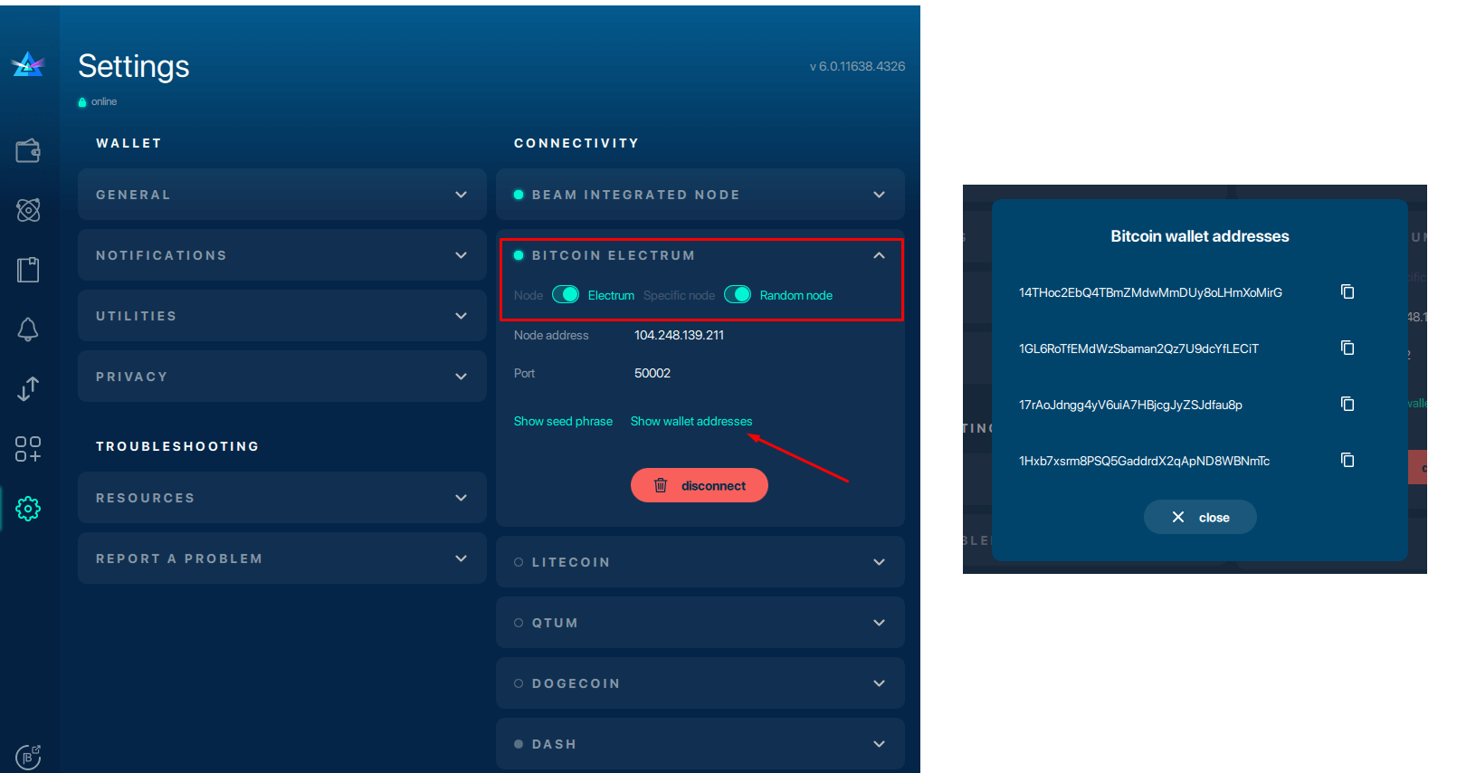
Task: Copy address starting with 1GL6RoTf
Action: click(1347, 348)
